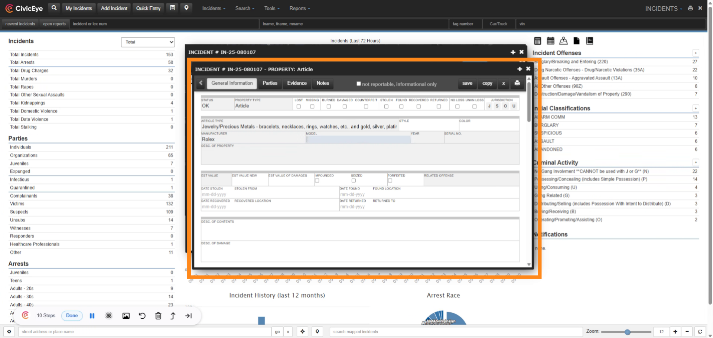Image resolution: width=713 pixels, height=338 pixels.
Task: Click the street address search field
Action: click(145, 332)
